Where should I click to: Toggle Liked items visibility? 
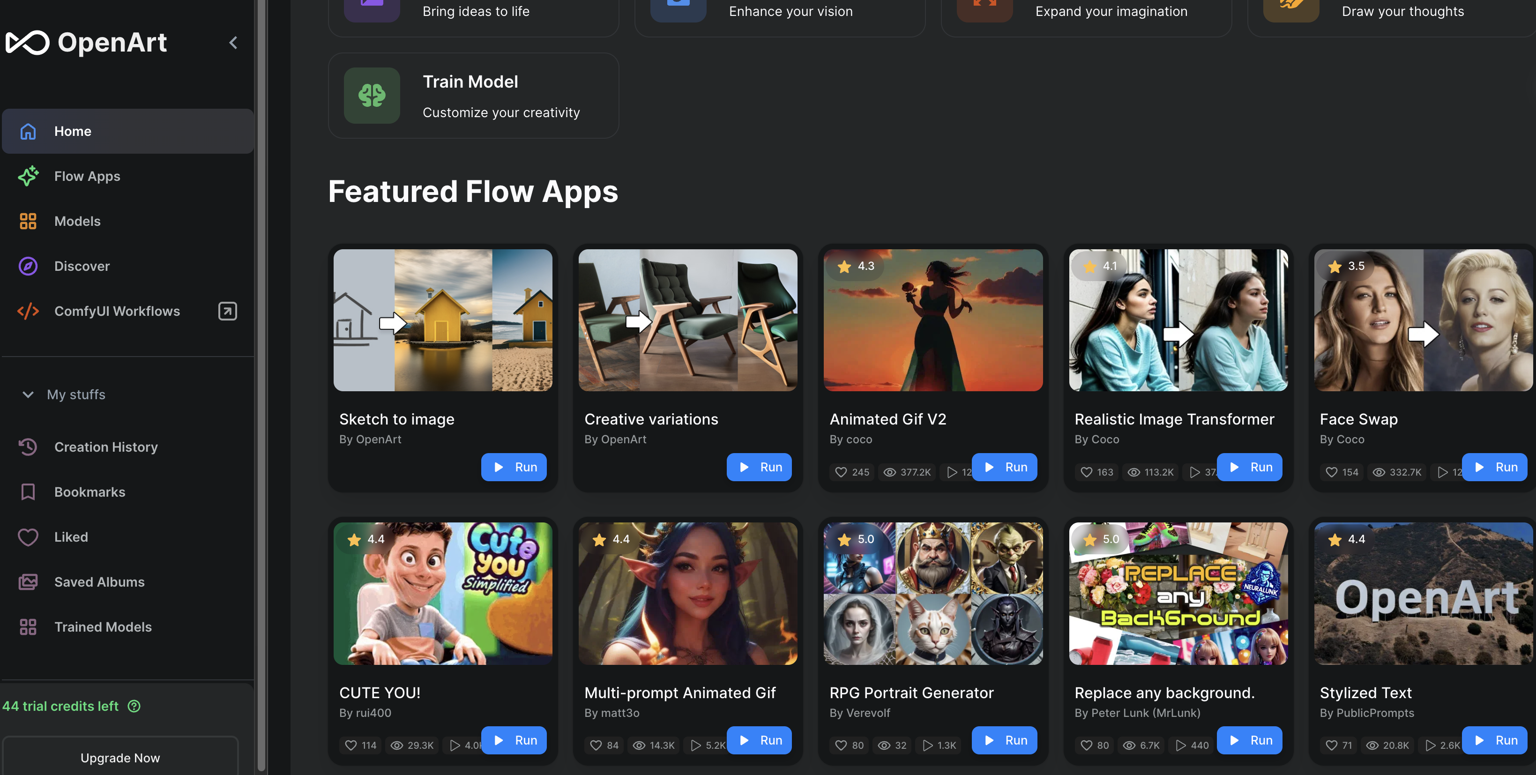click(x=70, y=537)
